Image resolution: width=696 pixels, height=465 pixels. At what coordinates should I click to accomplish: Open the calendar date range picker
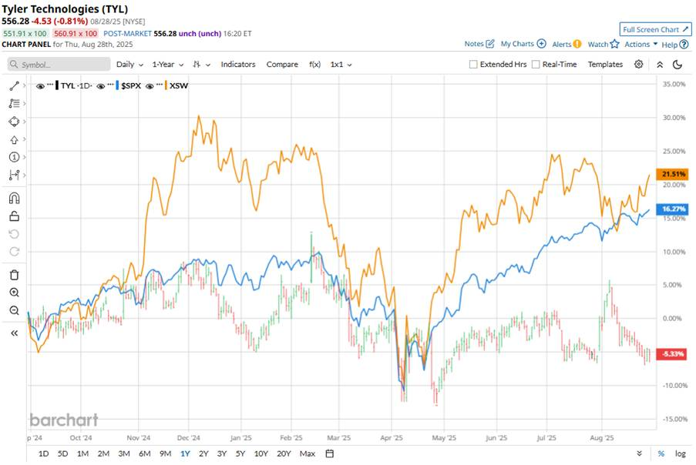[329, 453]
